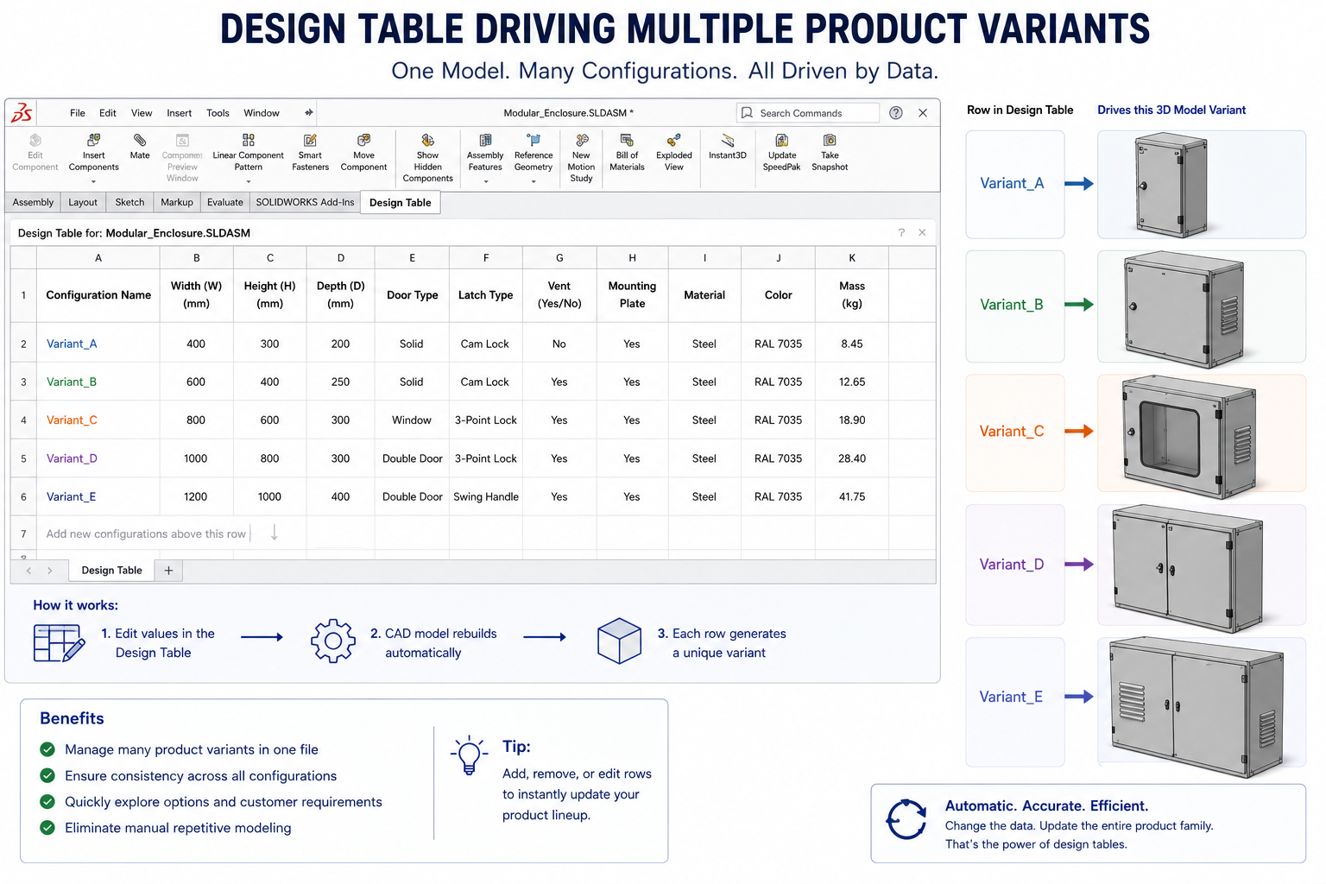Open the Variant_A enclosure thumbnail
Screen dimensions: 1326x884
1202,185
